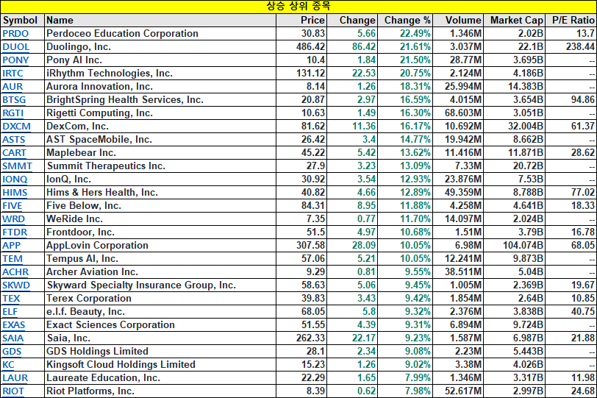Screen dimensions: 597x398
Task: Follow the APP symbol link
Action: (12, 245)
